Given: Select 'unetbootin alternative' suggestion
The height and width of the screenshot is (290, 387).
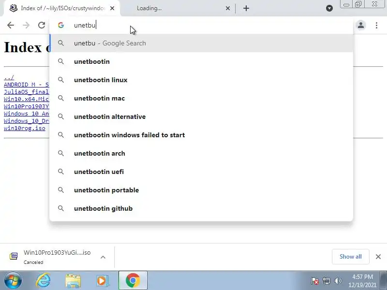Looking at the screenshot, I should point(201,116).
